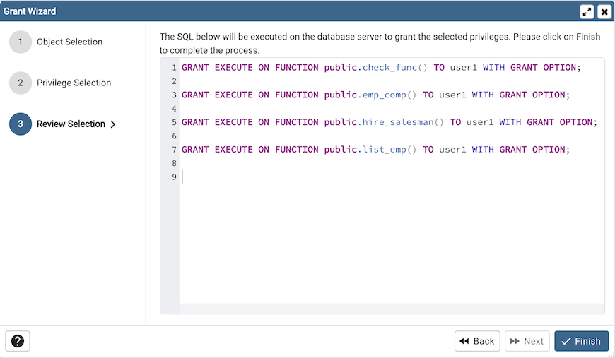The width and height of the screenshot is (615, 358).
Task: Click the step 2 number circle
Action: point(20,83)
